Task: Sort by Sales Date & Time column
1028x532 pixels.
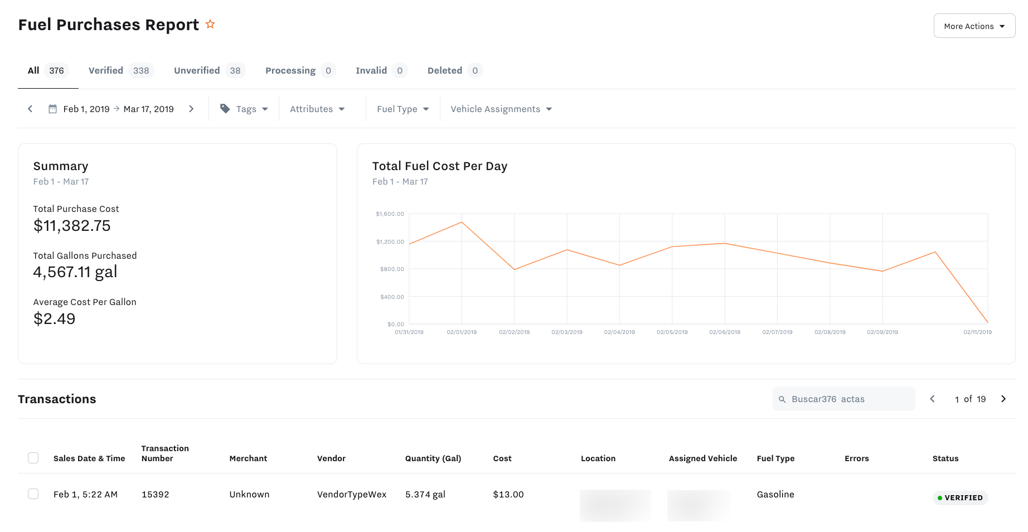Action: [89, 458]
